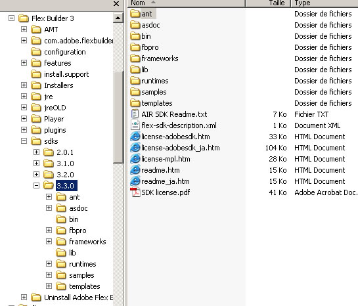Select the runtimes label in the tree

82,264
